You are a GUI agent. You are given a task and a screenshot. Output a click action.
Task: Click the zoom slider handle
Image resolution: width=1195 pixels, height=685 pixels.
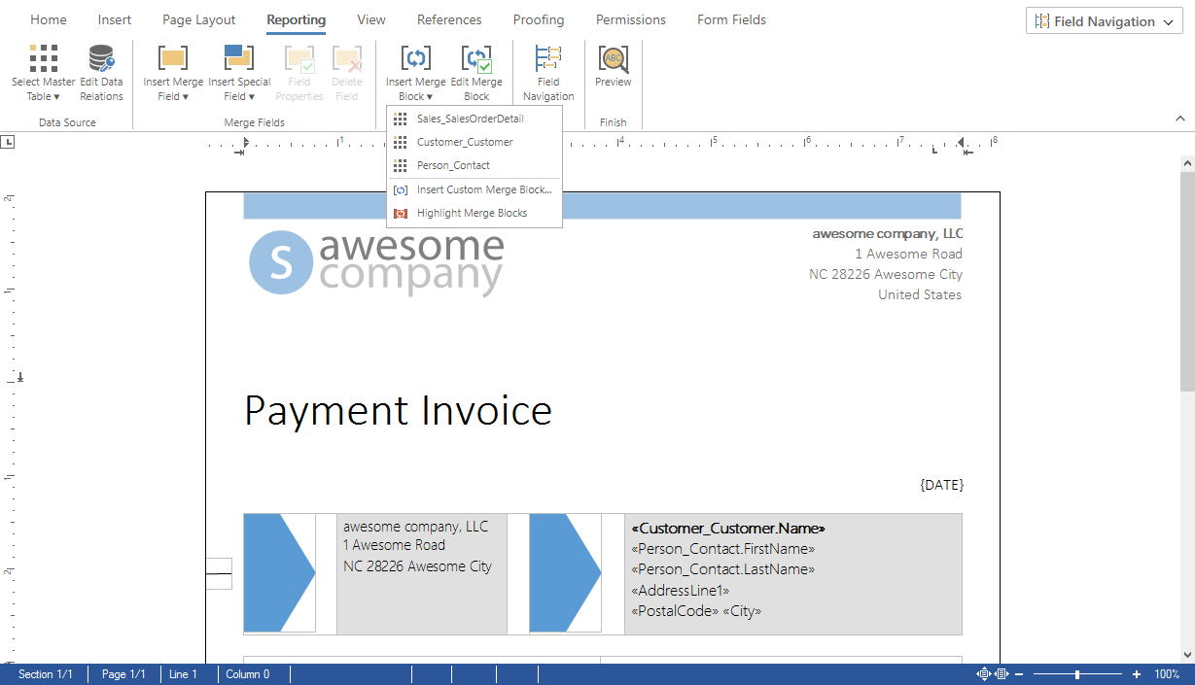[1076, 674]
